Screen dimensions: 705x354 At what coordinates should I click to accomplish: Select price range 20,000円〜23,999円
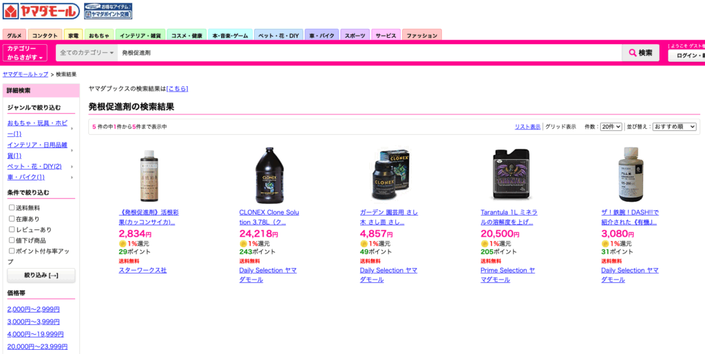pyautogui.click(x=37, y=347)
